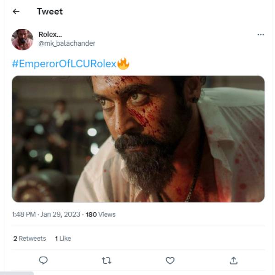View the 2 Retweets list
275x275 pixels.
(30, 238)
